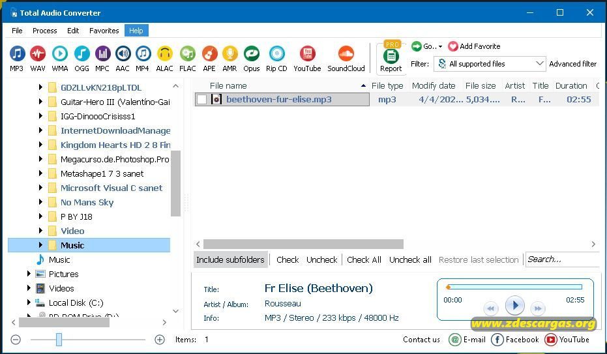This screenshot has height=354, width=607.
Task: Click the beethoven-fur-elise.mp3 file icon
Action: [x=216, y=100]
